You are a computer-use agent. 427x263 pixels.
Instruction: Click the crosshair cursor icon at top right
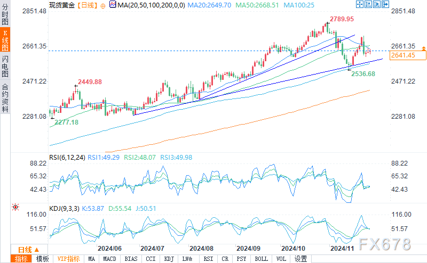(359, 4)
